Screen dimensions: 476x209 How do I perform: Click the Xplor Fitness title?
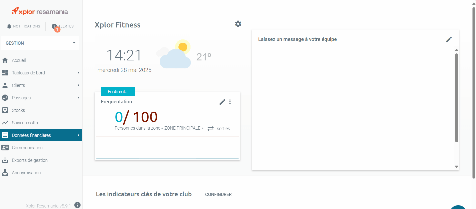[x=118, y=25]
